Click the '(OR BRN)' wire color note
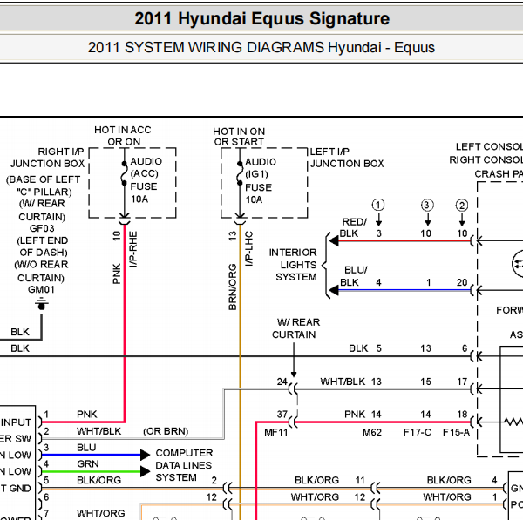 166,431
